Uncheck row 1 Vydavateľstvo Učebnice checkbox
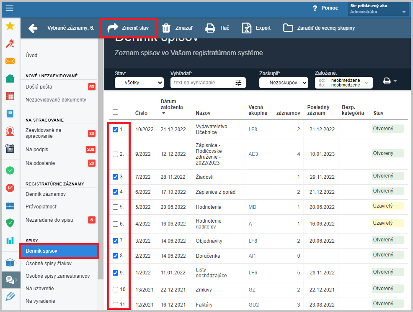 [115, 130]
